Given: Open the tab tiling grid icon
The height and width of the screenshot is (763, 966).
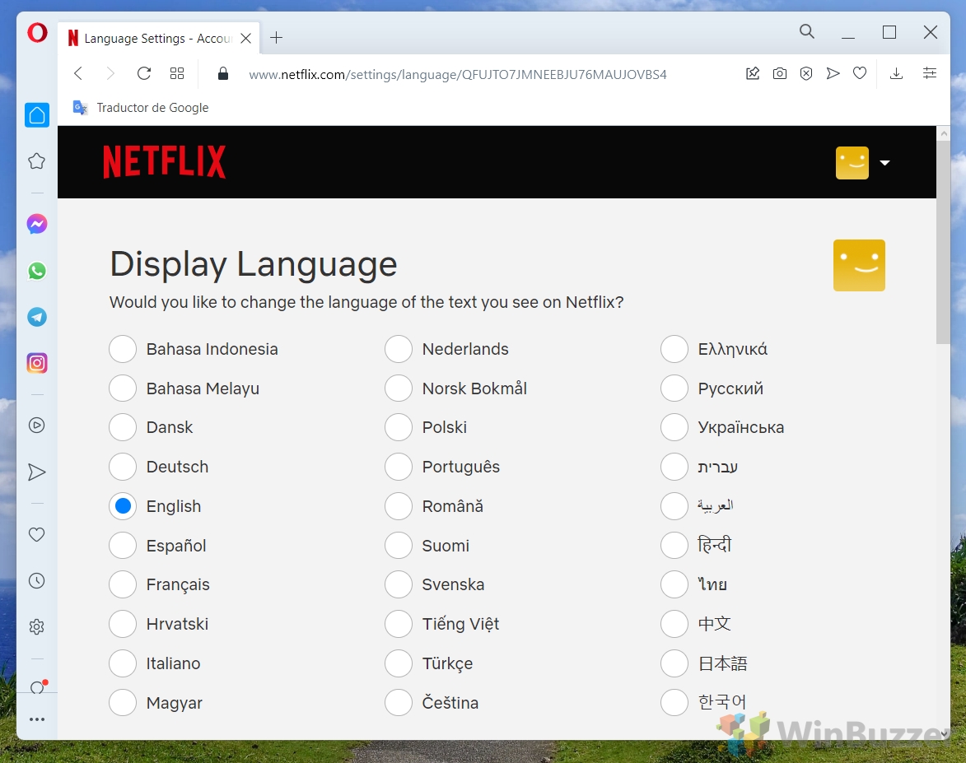Looking at the screenshot, I should tap(176, 73).
